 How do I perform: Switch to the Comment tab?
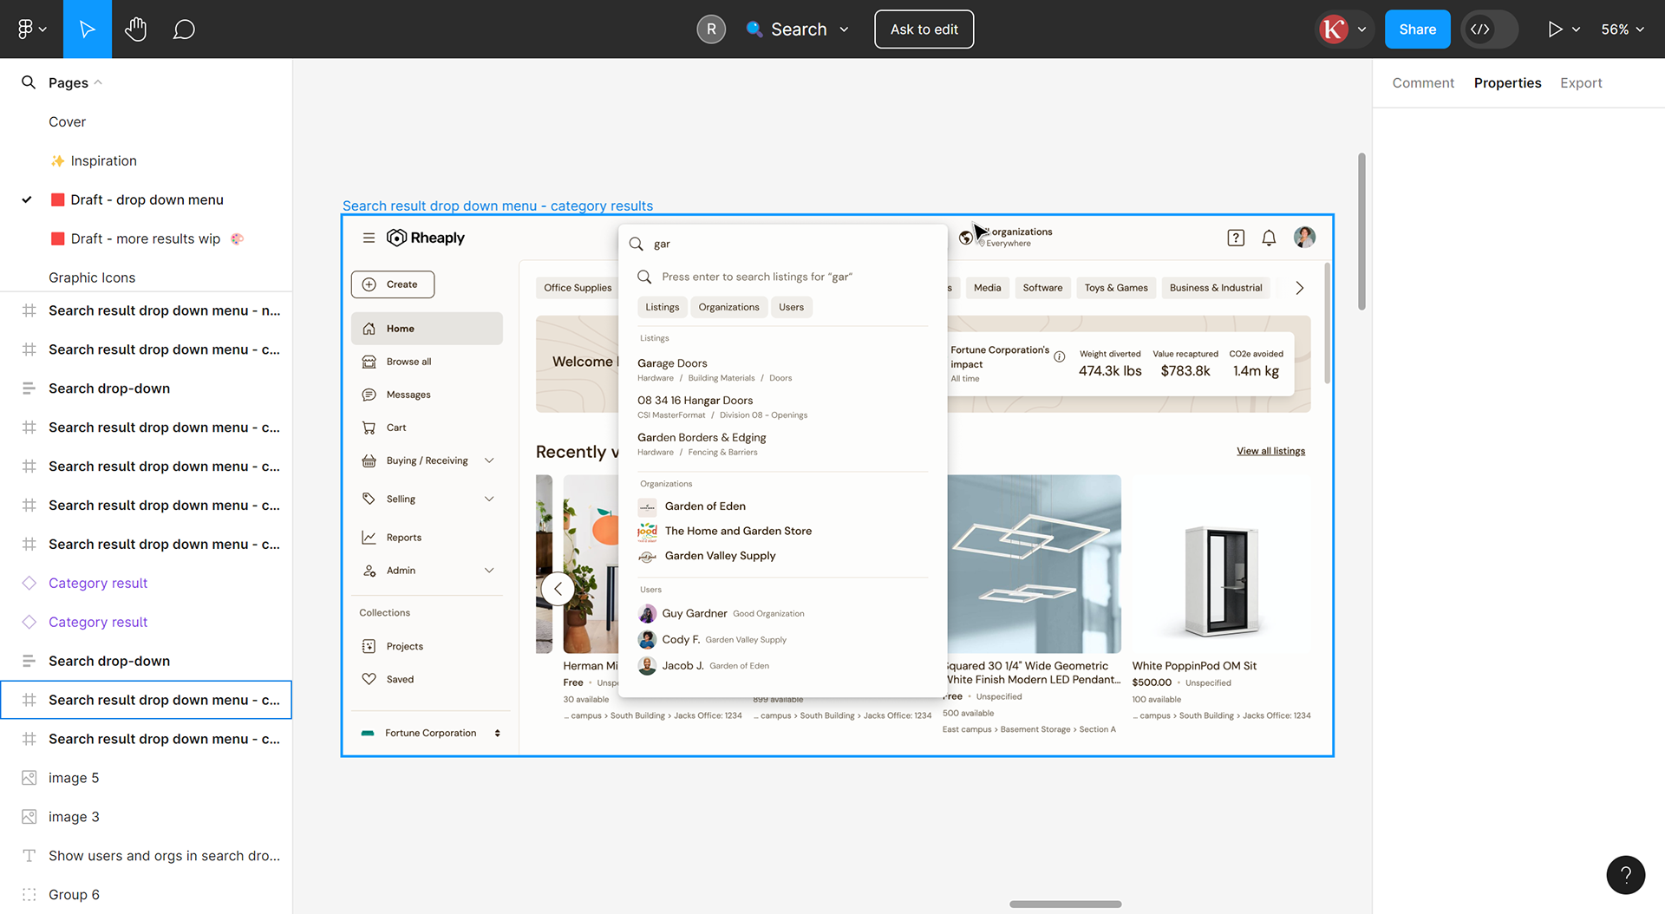pyautogui.click(x=1423, y=82)
